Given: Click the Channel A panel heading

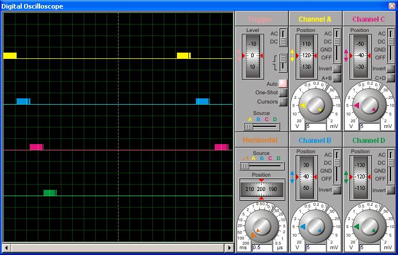Looking at the screenshot, I should click(315, 19).
